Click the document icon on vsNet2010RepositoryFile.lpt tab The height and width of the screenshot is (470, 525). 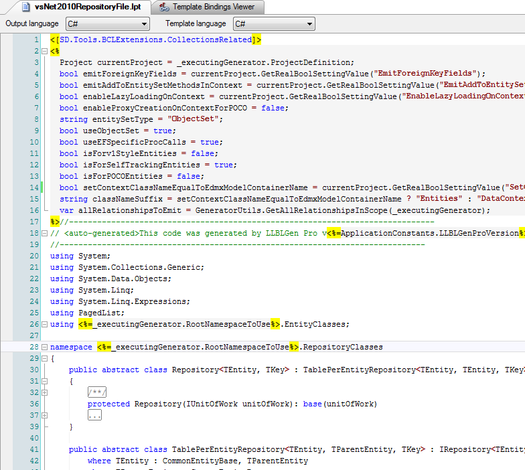click(x=24, y=7)
